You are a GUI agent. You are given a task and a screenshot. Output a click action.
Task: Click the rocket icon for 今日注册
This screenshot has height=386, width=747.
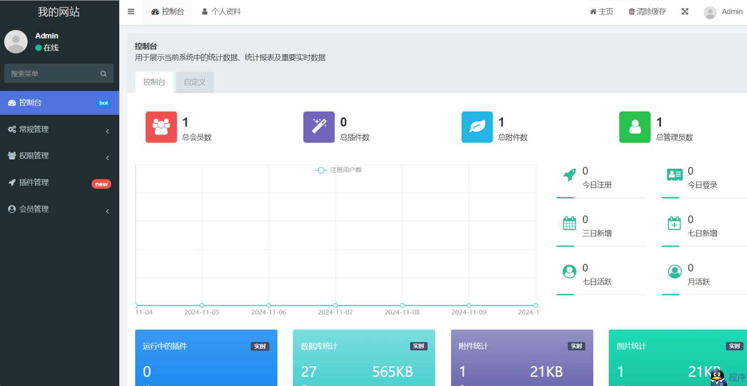[569, 175]
